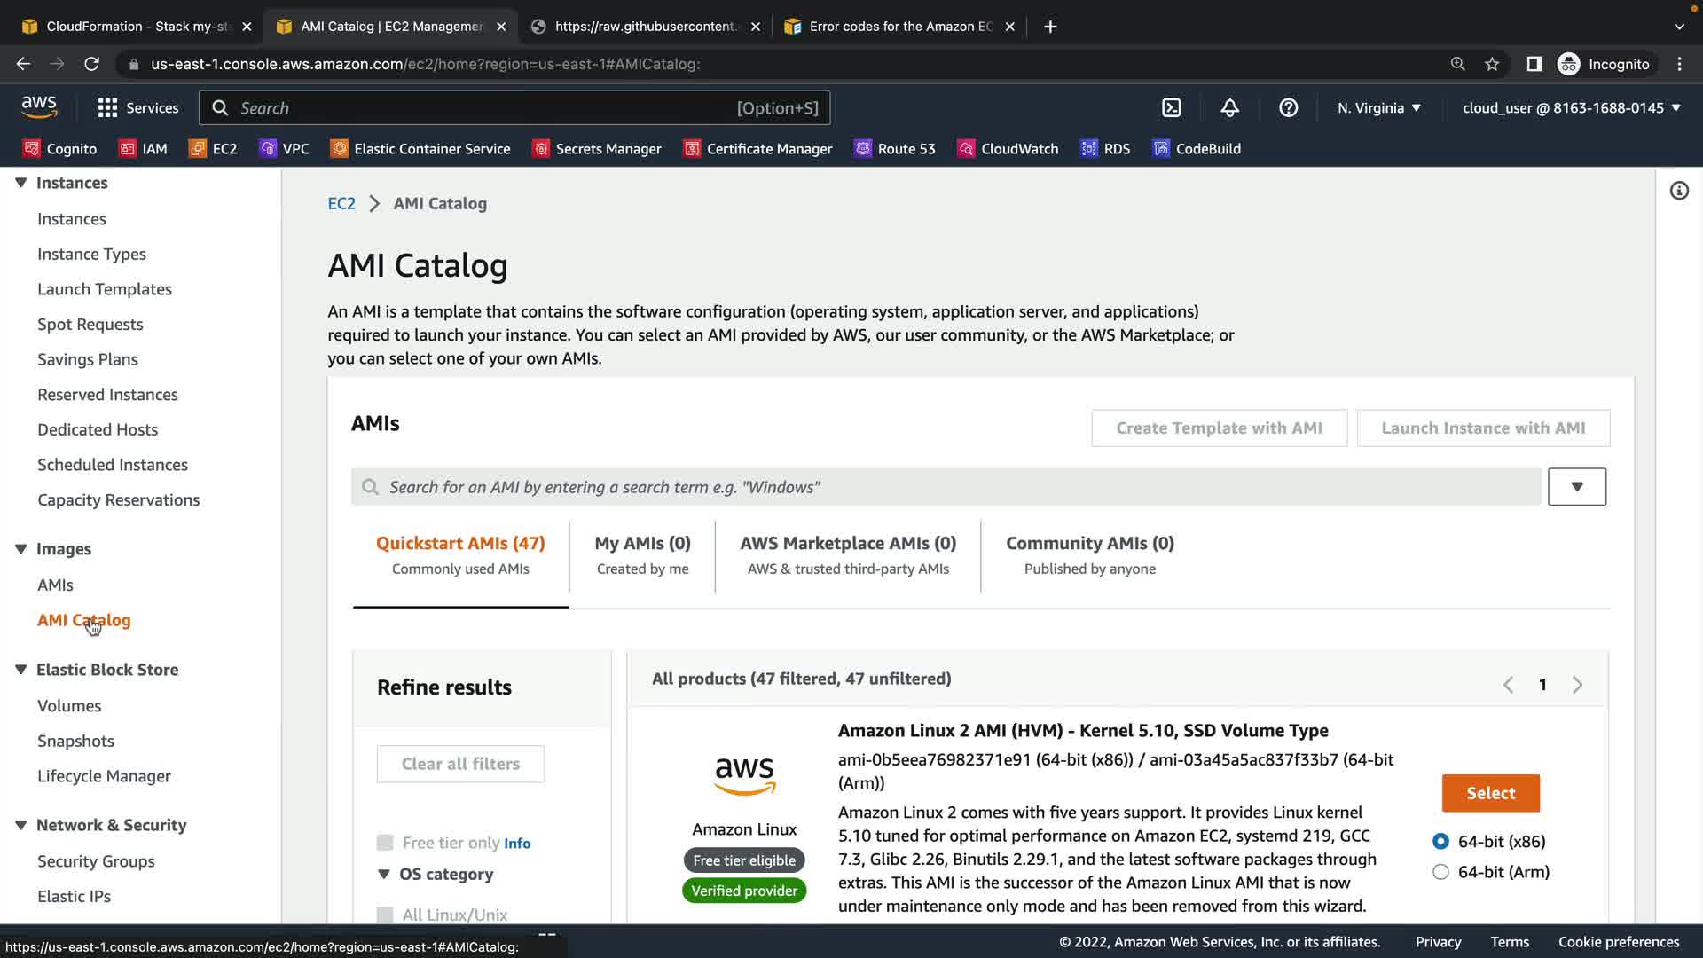The width and height of the screenshot is (1703, 958).
Task: Check the Free tier only checkbox
Action: click(385, 843)
